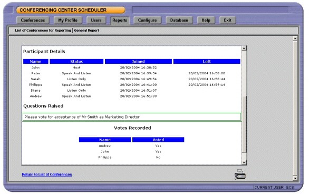Select participant name Diana
The image size is (309, 194).
(36, 90)
